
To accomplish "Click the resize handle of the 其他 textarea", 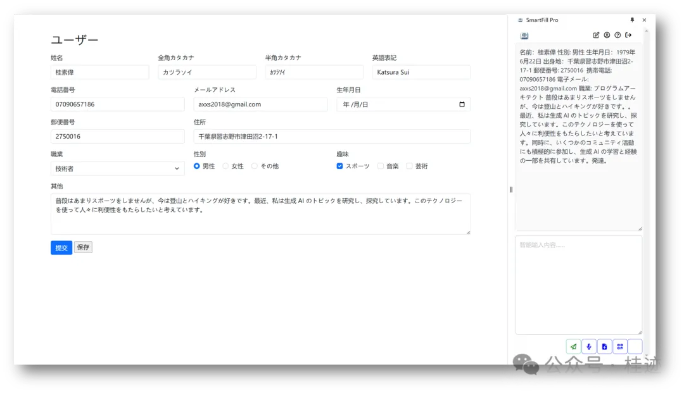I will tap(468, 233).
